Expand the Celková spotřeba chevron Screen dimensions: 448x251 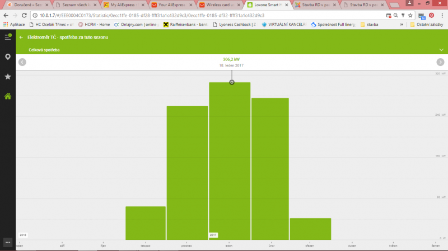(x=441, y=50)
